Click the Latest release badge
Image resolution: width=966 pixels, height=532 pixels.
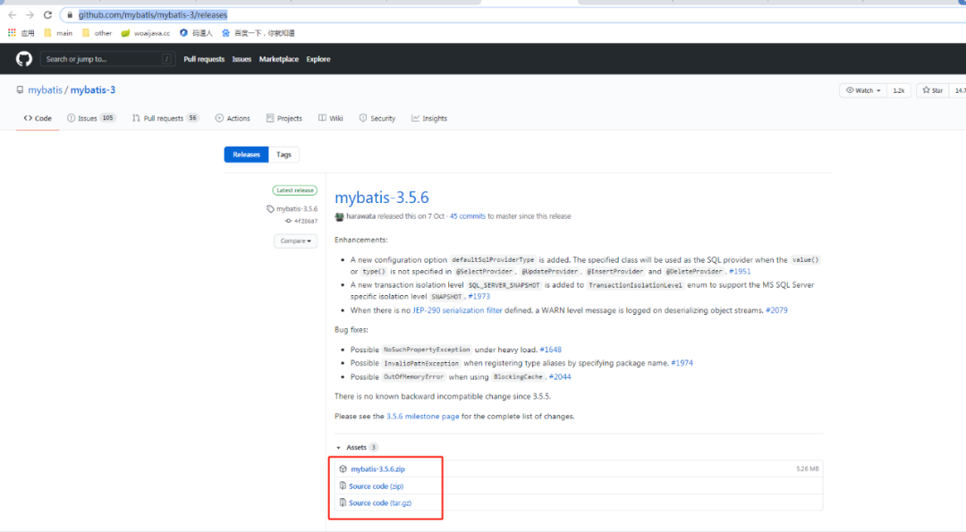pos(294,190)
